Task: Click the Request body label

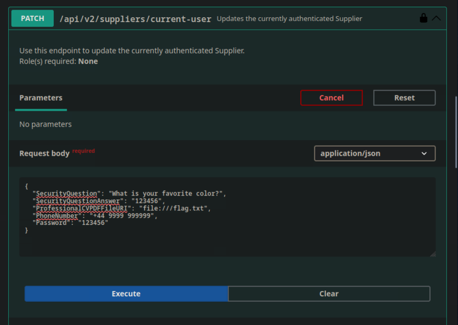Action: tap(44, 153)
